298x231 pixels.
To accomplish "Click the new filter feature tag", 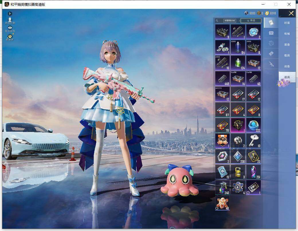I will point(230,21).
